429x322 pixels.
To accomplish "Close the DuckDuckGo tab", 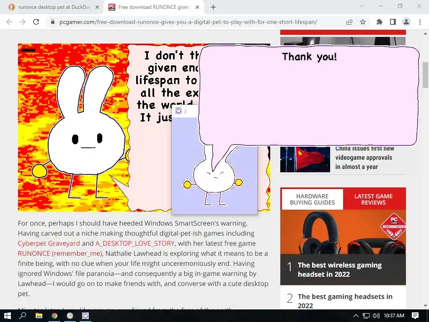I will click(97, 8).
